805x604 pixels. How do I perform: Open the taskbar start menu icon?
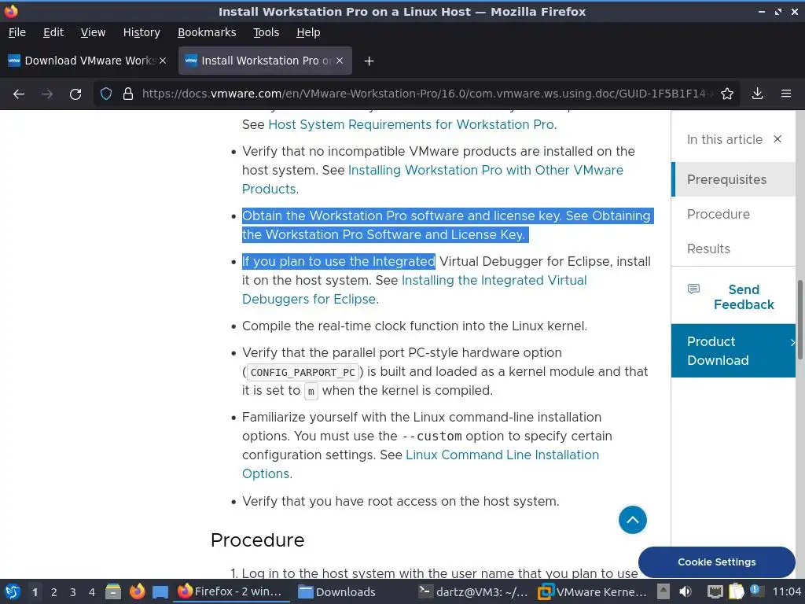[x=13, y=591]
